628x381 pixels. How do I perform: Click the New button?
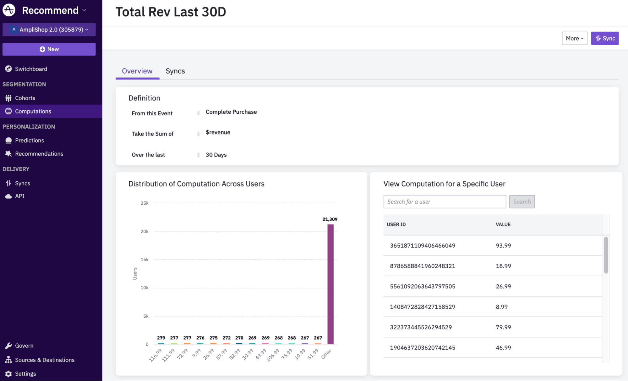pyautogui.click(x=49, y=49)
